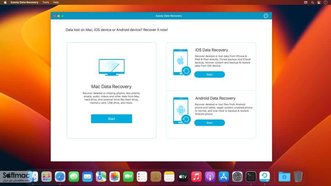331x186 pixels.
Task: Click the iOS Data Recovery heading
Action: click(x=212, y=50)
